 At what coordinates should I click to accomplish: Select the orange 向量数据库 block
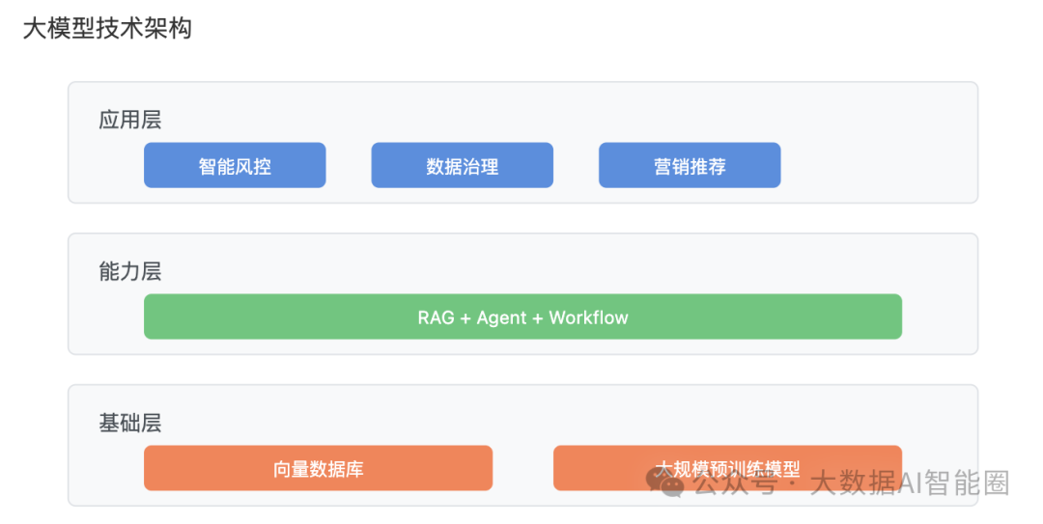coord(318,468)
